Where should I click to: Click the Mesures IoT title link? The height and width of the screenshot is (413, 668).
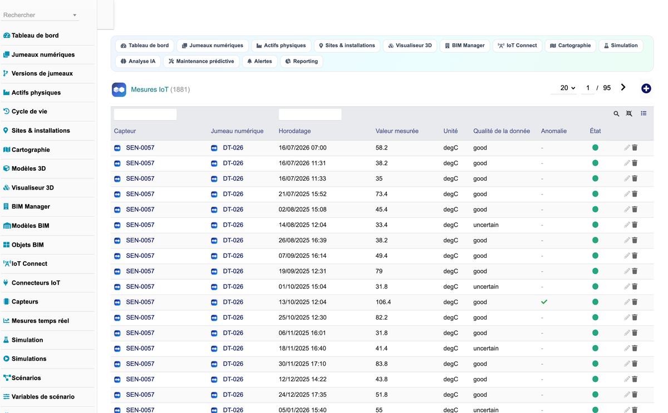coord(150,89)
